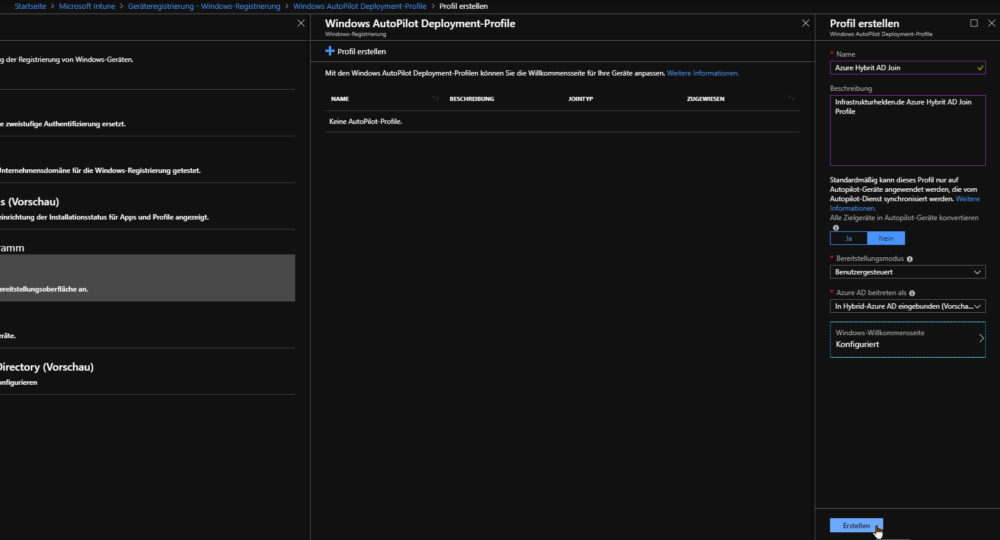Click the 'Profil erstellen' toolbar label
Viewport: 1000px width, 540px height.
(362, 51)
